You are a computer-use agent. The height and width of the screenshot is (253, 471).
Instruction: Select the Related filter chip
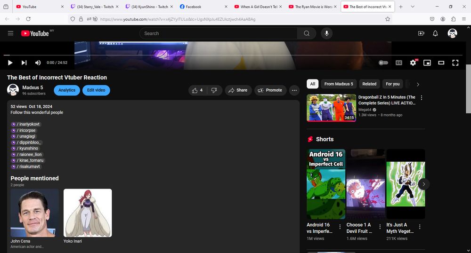[369, 84]
